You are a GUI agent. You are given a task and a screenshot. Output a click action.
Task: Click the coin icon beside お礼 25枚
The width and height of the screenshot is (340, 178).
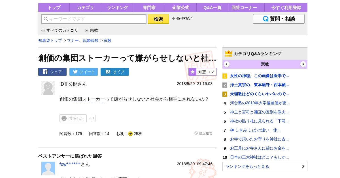coord(130,134)
